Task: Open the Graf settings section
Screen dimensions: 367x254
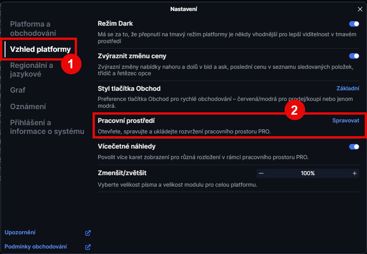Action: tap(18, 90)
